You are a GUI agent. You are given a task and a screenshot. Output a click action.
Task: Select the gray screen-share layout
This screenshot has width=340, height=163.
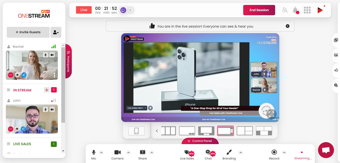[x=206, y=131]
